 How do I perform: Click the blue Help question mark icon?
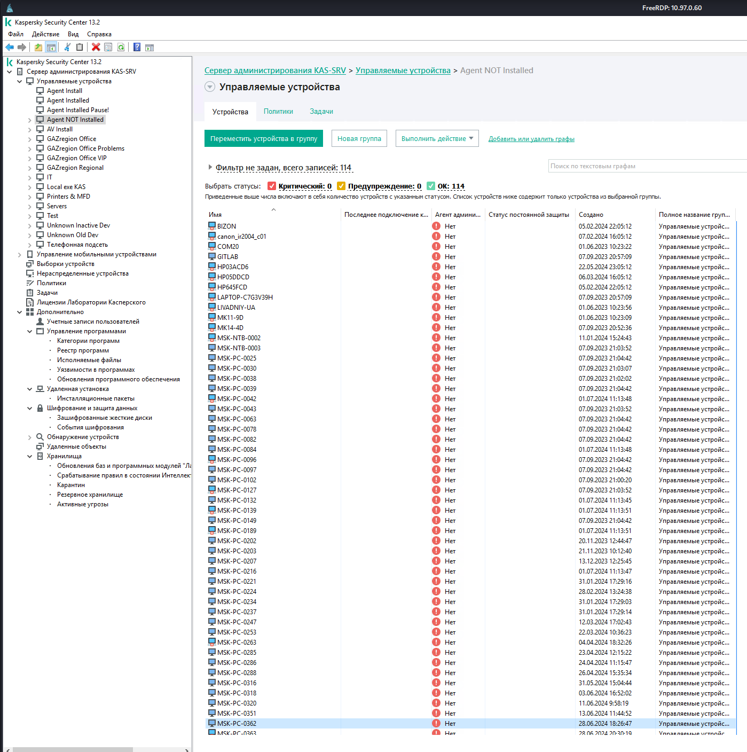(137, 47)
